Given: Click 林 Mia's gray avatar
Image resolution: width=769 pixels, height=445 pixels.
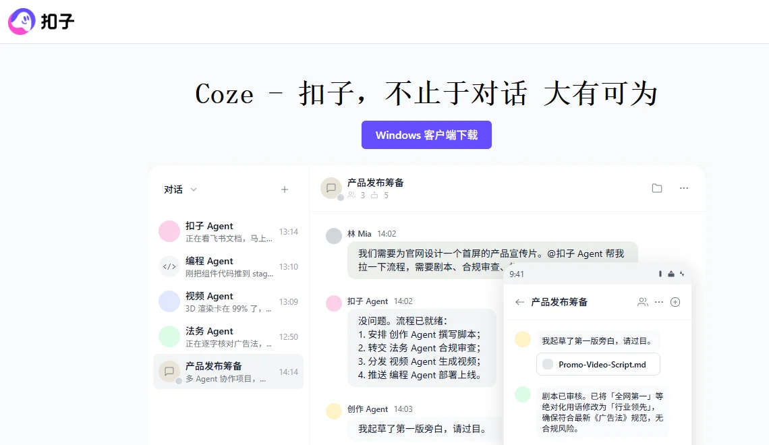Looking at the screenshot, I should 334,236.
